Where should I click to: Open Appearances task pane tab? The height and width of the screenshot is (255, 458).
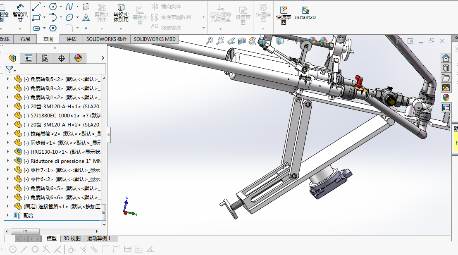point(446,97)
